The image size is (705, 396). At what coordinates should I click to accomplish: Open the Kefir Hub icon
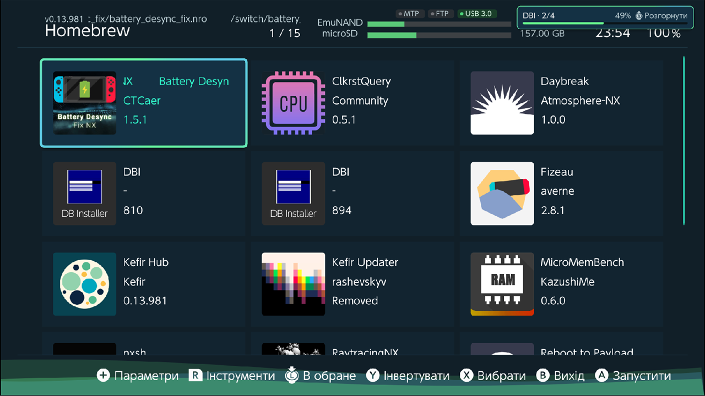point(84,284)
